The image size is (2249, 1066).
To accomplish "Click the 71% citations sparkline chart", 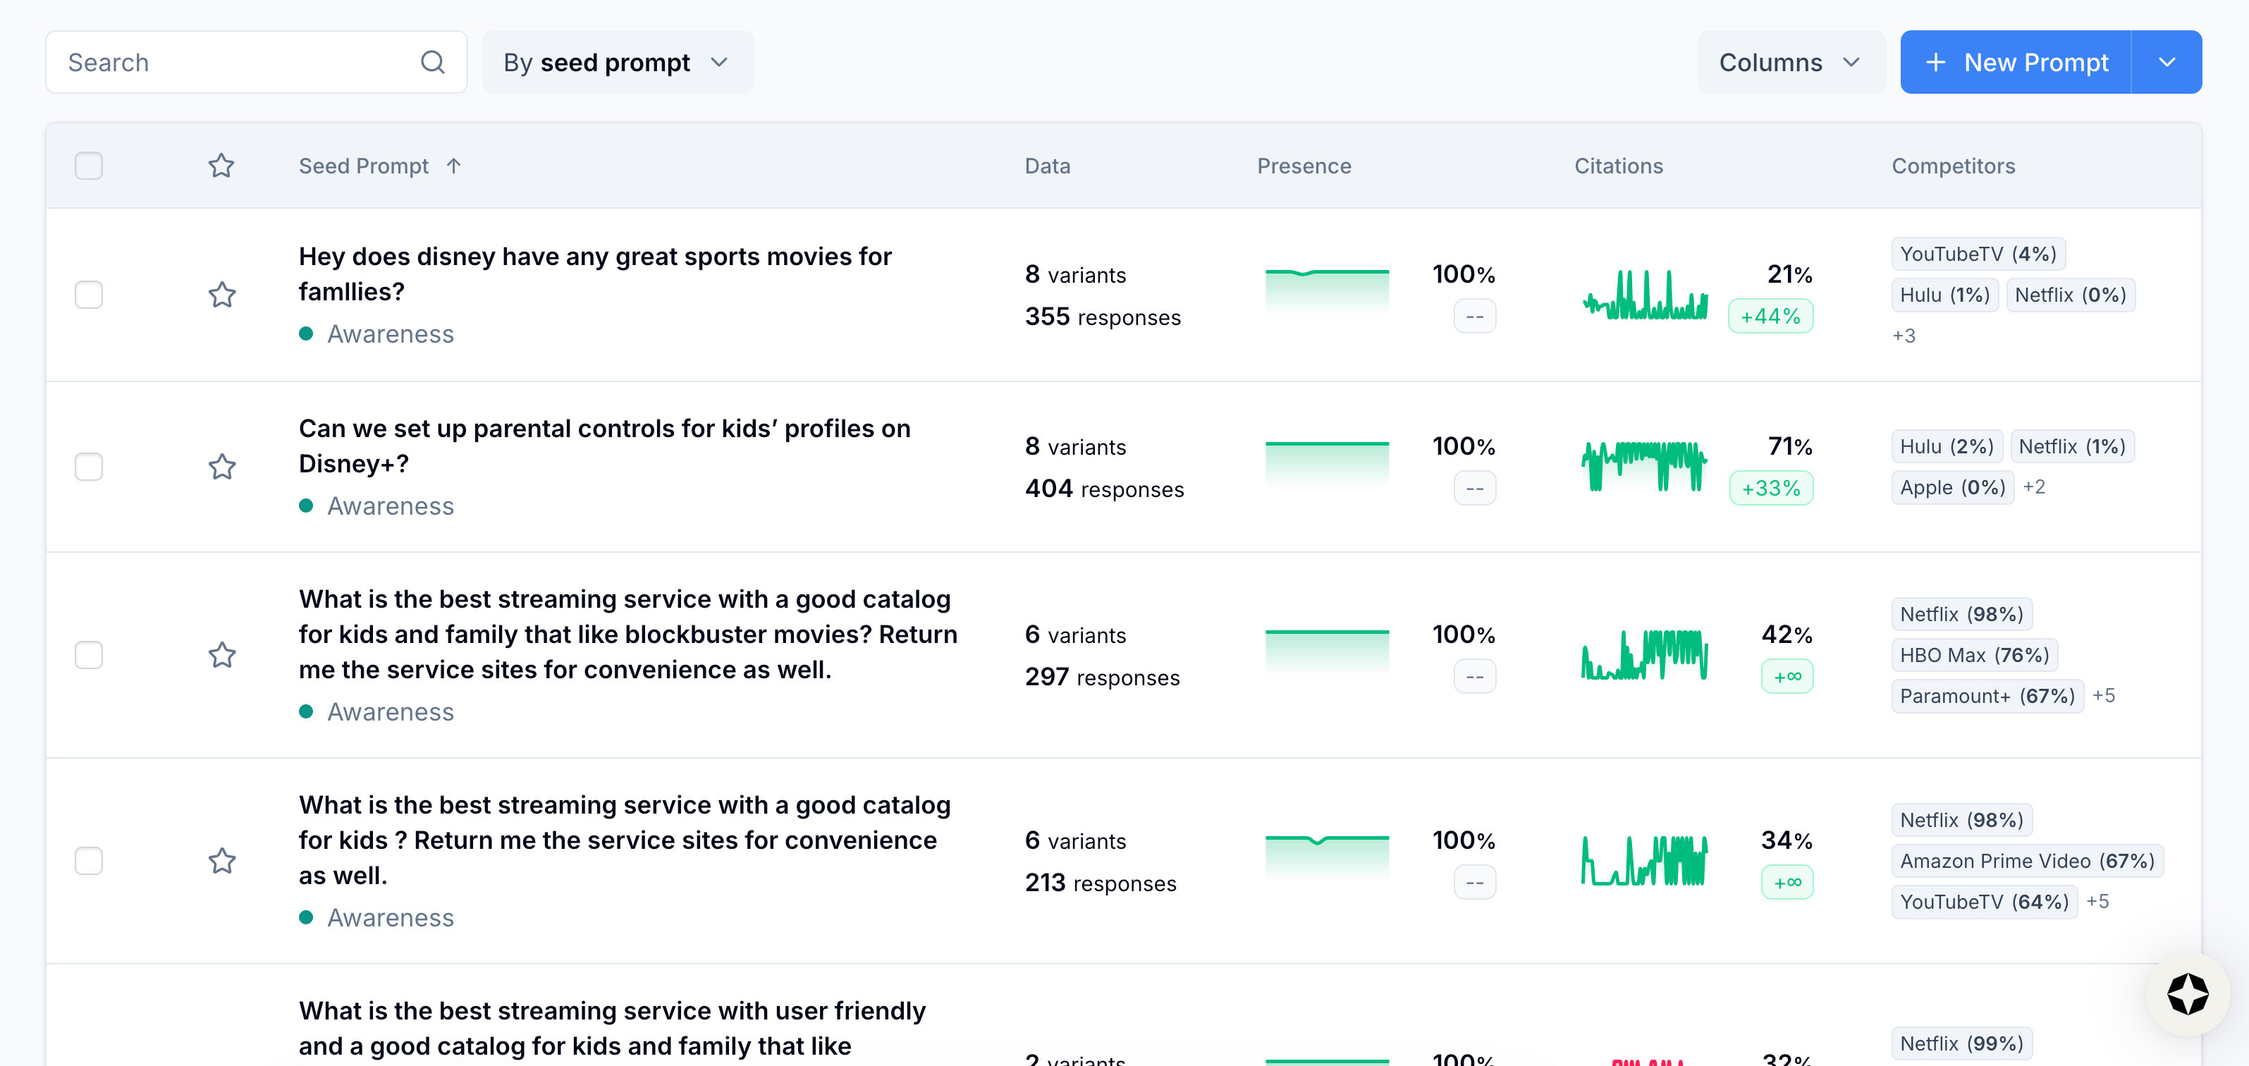I will [1644, 466].
